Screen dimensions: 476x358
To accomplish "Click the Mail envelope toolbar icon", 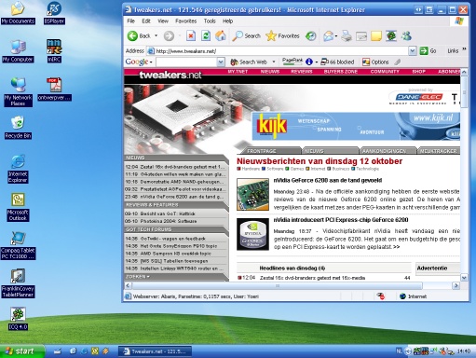I will [x=328, y=36].
